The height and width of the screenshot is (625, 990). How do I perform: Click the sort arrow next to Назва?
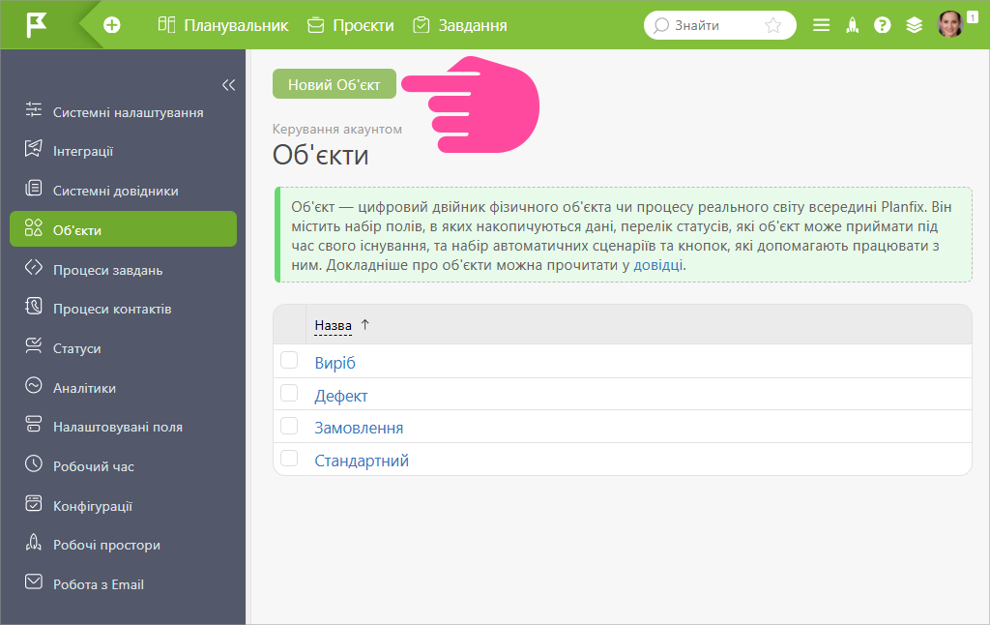(364, 325)
